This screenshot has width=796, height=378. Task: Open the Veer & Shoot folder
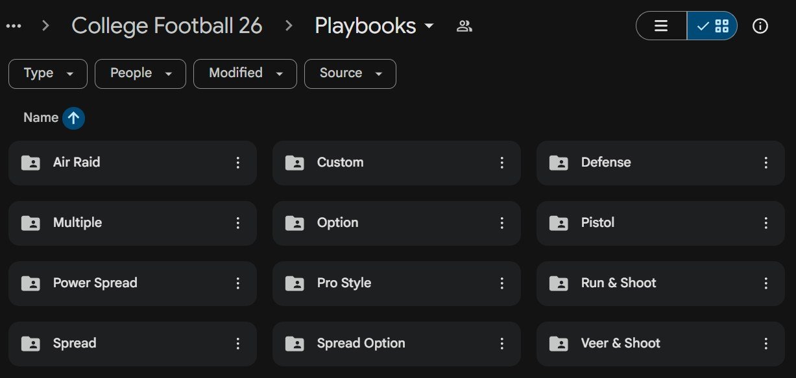(x=660, y=344)
